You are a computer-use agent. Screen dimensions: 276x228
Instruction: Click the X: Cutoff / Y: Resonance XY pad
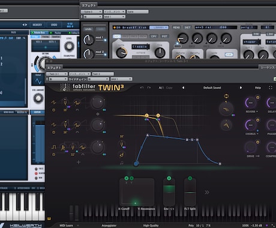(x=137, y=192)
